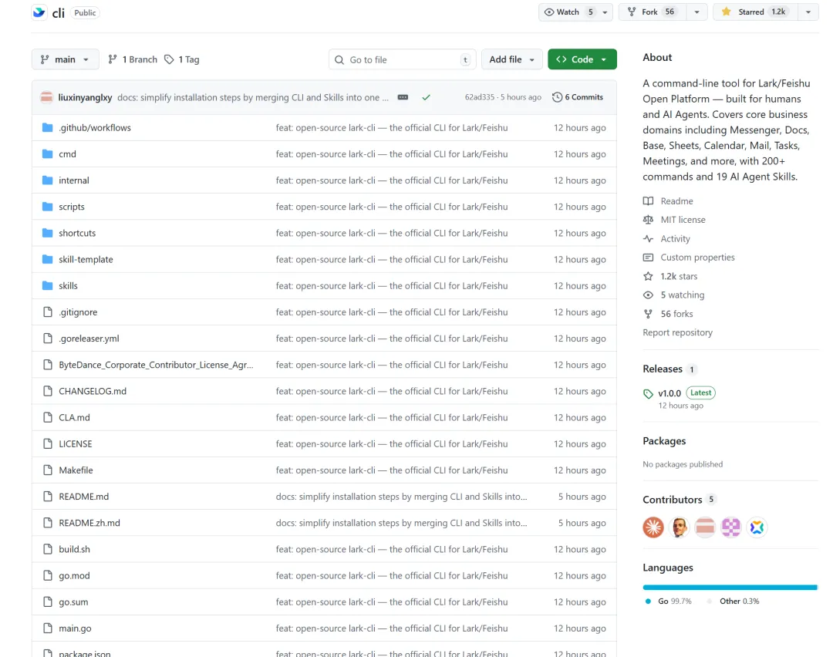Open the README.zh.md file
833x657 pixels.
coord(89,523)
